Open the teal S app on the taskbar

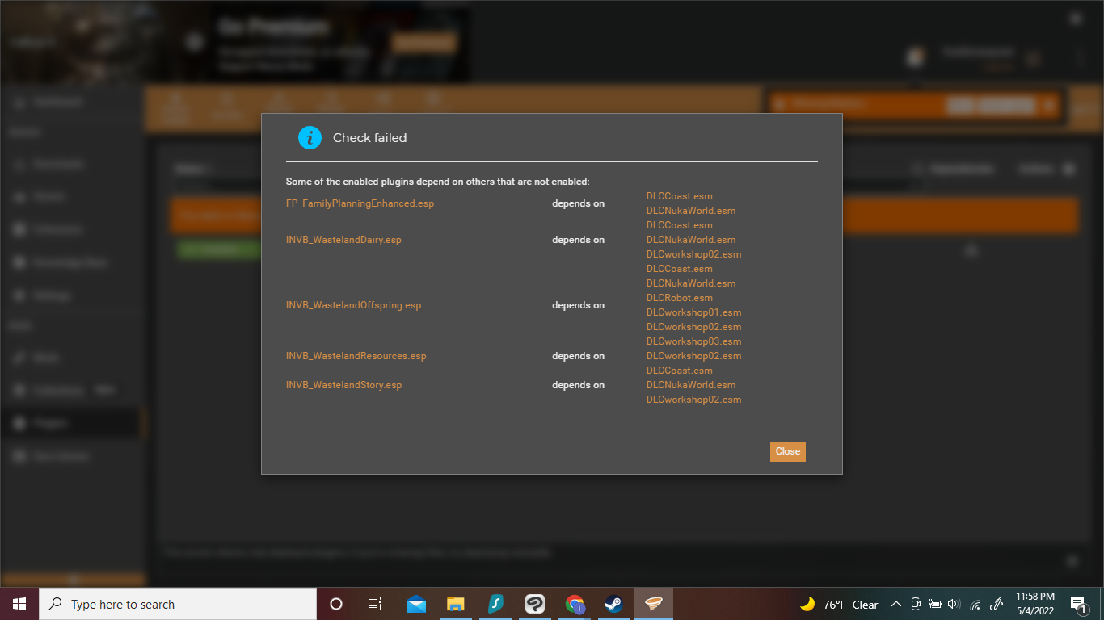(x=495, y=604)
